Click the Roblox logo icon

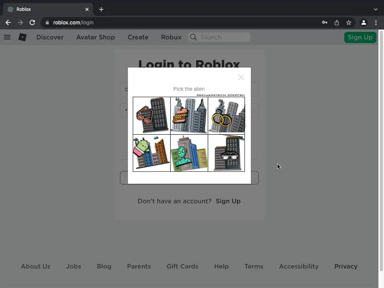pyautogui.click(x=22, y=37)
